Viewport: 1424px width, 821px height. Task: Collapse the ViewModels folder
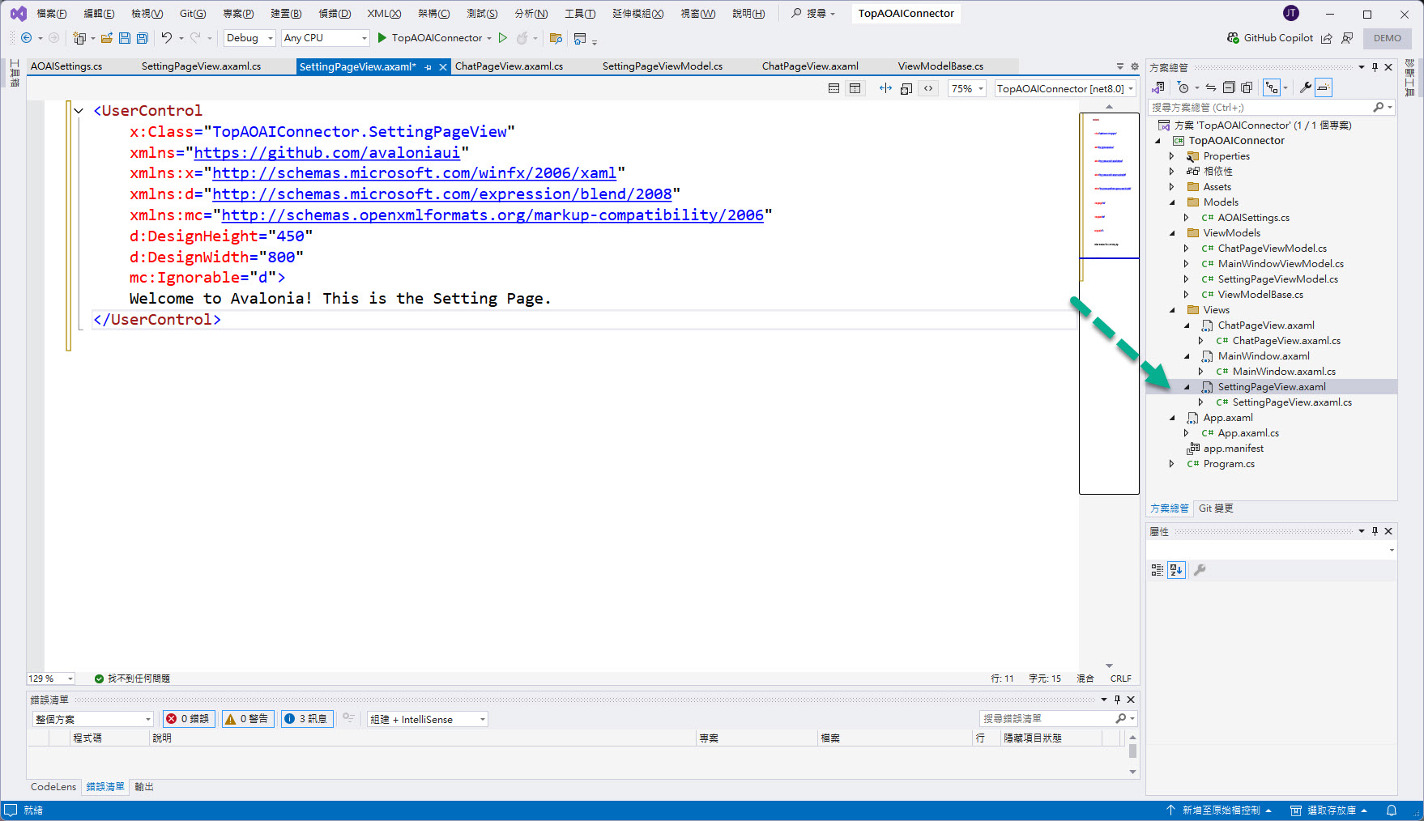click(x=1171, y=233)
